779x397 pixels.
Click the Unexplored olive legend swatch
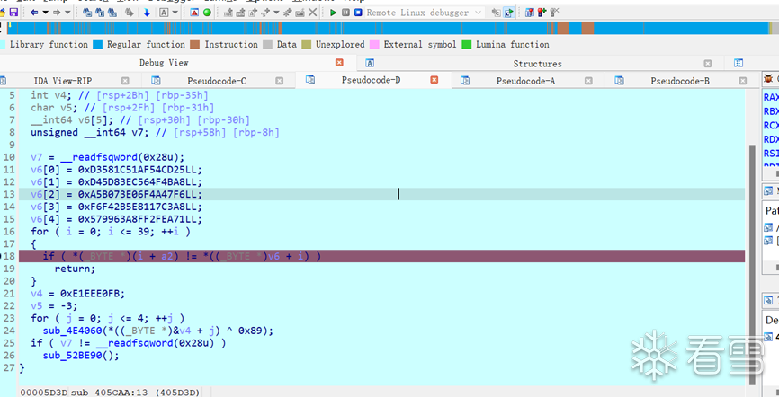tap(307, 44)
